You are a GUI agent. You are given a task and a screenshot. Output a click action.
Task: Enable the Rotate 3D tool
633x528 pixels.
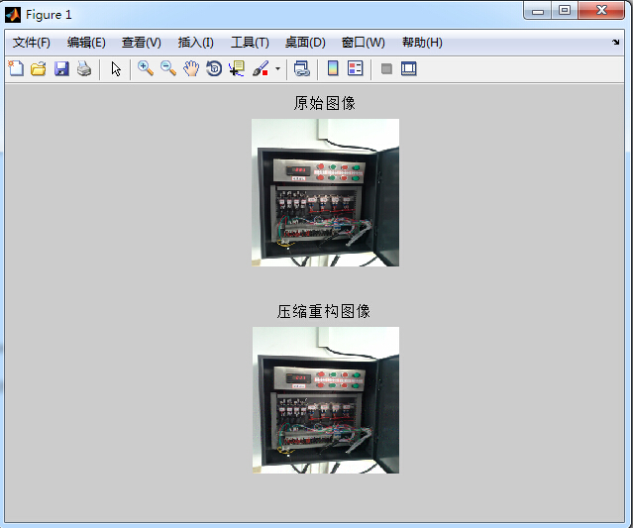point(214,68)
